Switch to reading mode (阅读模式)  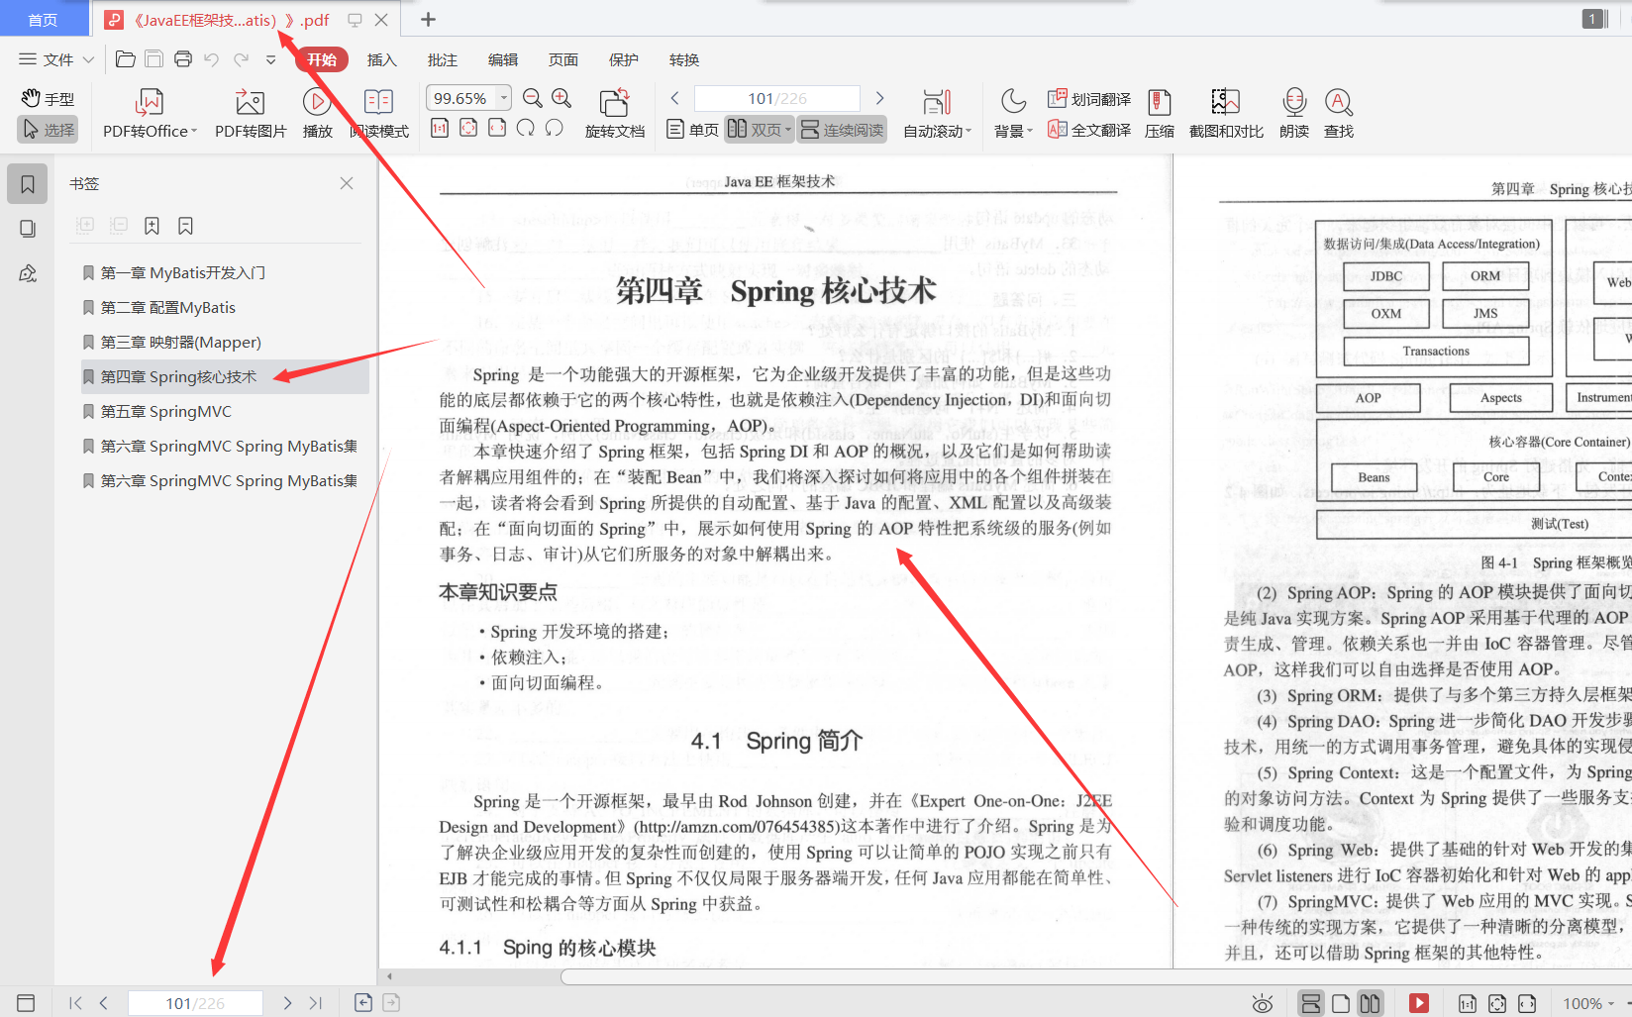(x=379, y=114)
